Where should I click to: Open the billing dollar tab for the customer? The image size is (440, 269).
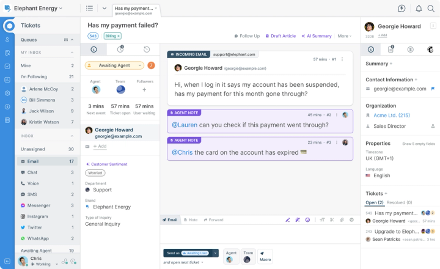pyautogui.click(x=410, y=50)
